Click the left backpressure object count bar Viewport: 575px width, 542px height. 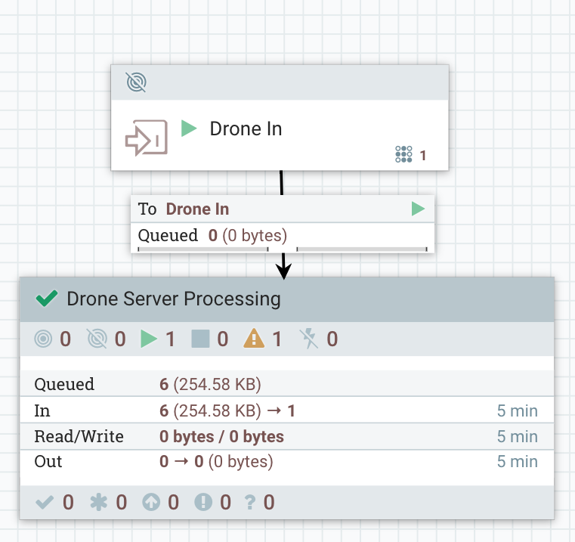pyautogui.click(x=203, y=249)
